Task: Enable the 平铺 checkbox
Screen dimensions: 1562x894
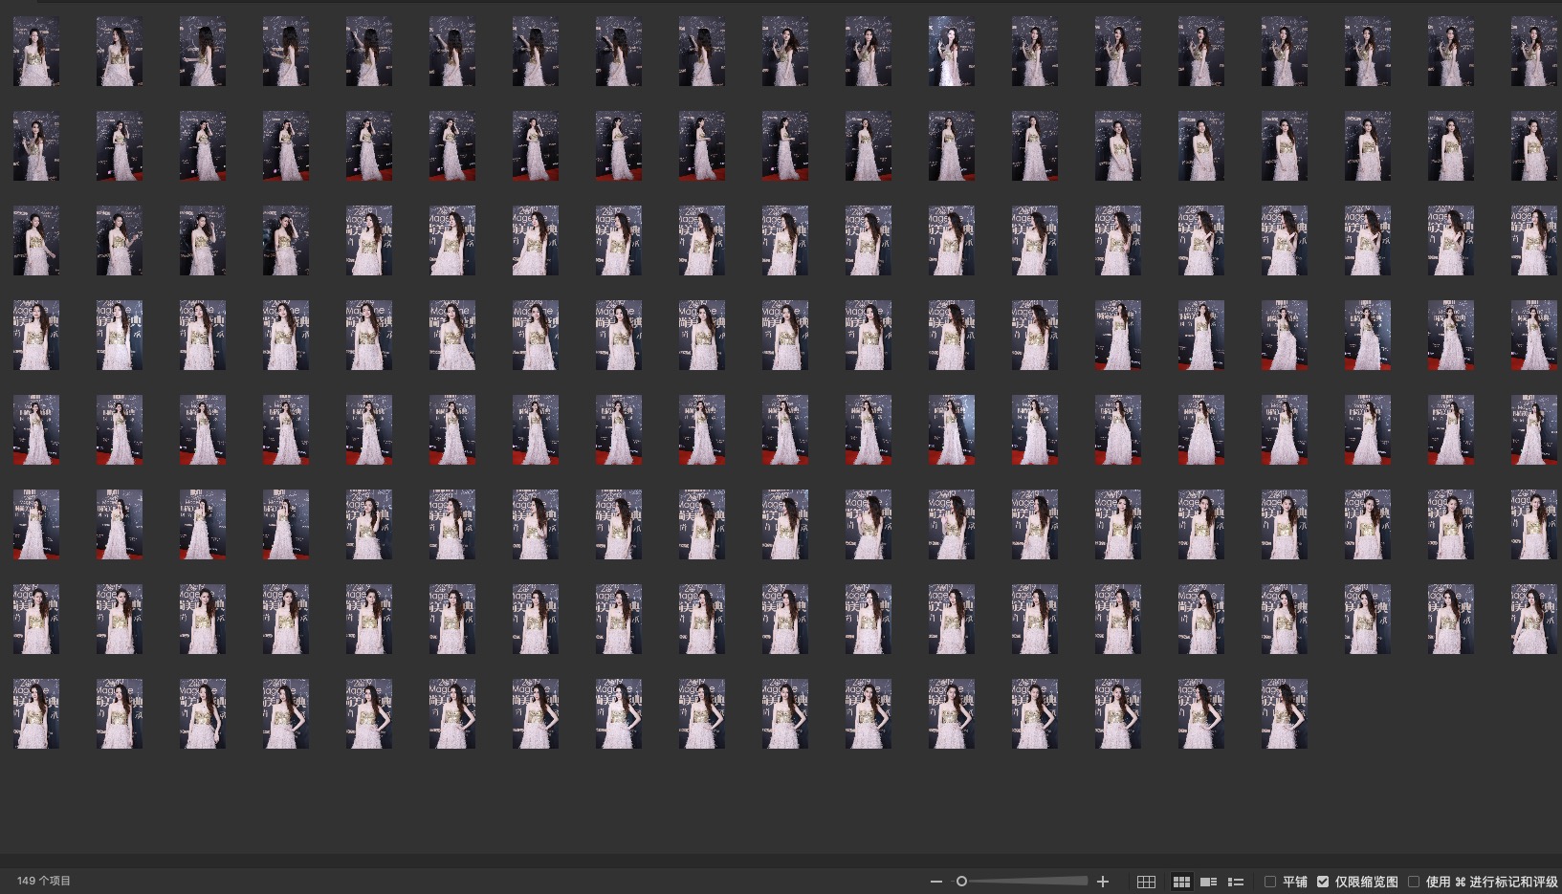Action: [x=1270, y=882]
